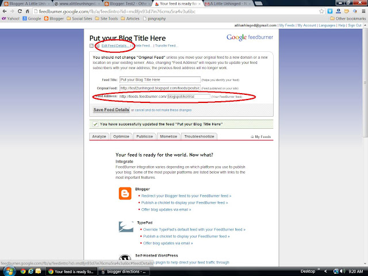Click the orange Blogger logo icon
The height and width of the screenshot is (276, 368).
click(x=125, y=193)
